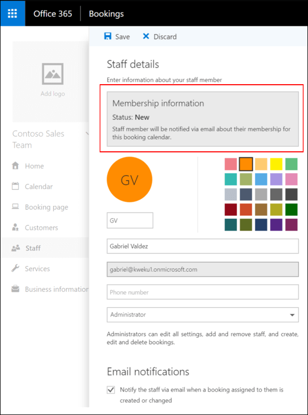Click the Contoso Sales Team name
The image size is (308, 415).
tap(38, 139)
